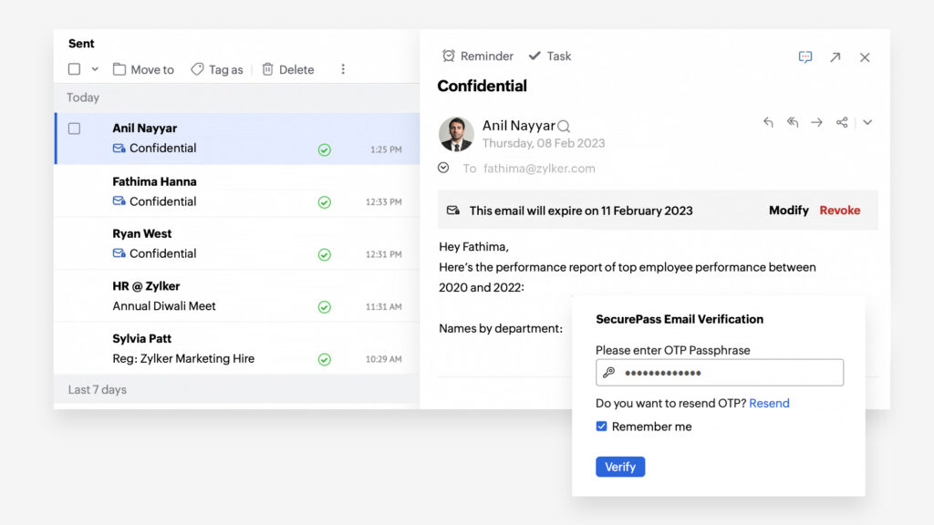Image resolution: width=934 pixels, height=525 pixels.
Task: Expand more actions chevron beside share icon
Action: pos(867,122)
